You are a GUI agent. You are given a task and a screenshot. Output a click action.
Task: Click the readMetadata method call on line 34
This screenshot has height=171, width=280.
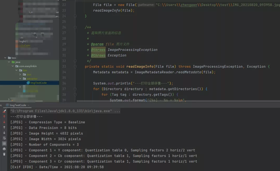(188, 72)
